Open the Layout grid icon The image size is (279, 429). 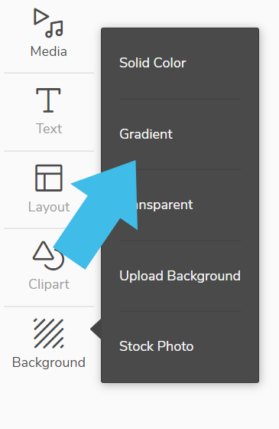point(49,178)
